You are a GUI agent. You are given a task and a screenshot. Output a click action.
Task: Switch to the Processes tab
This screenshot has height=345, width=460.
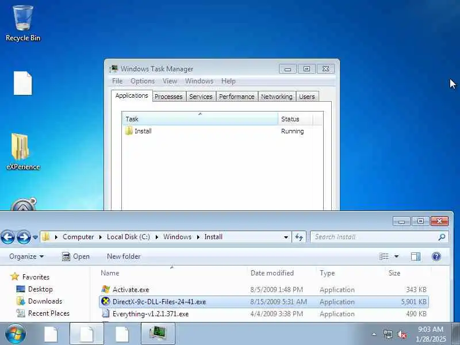[168, 97]
